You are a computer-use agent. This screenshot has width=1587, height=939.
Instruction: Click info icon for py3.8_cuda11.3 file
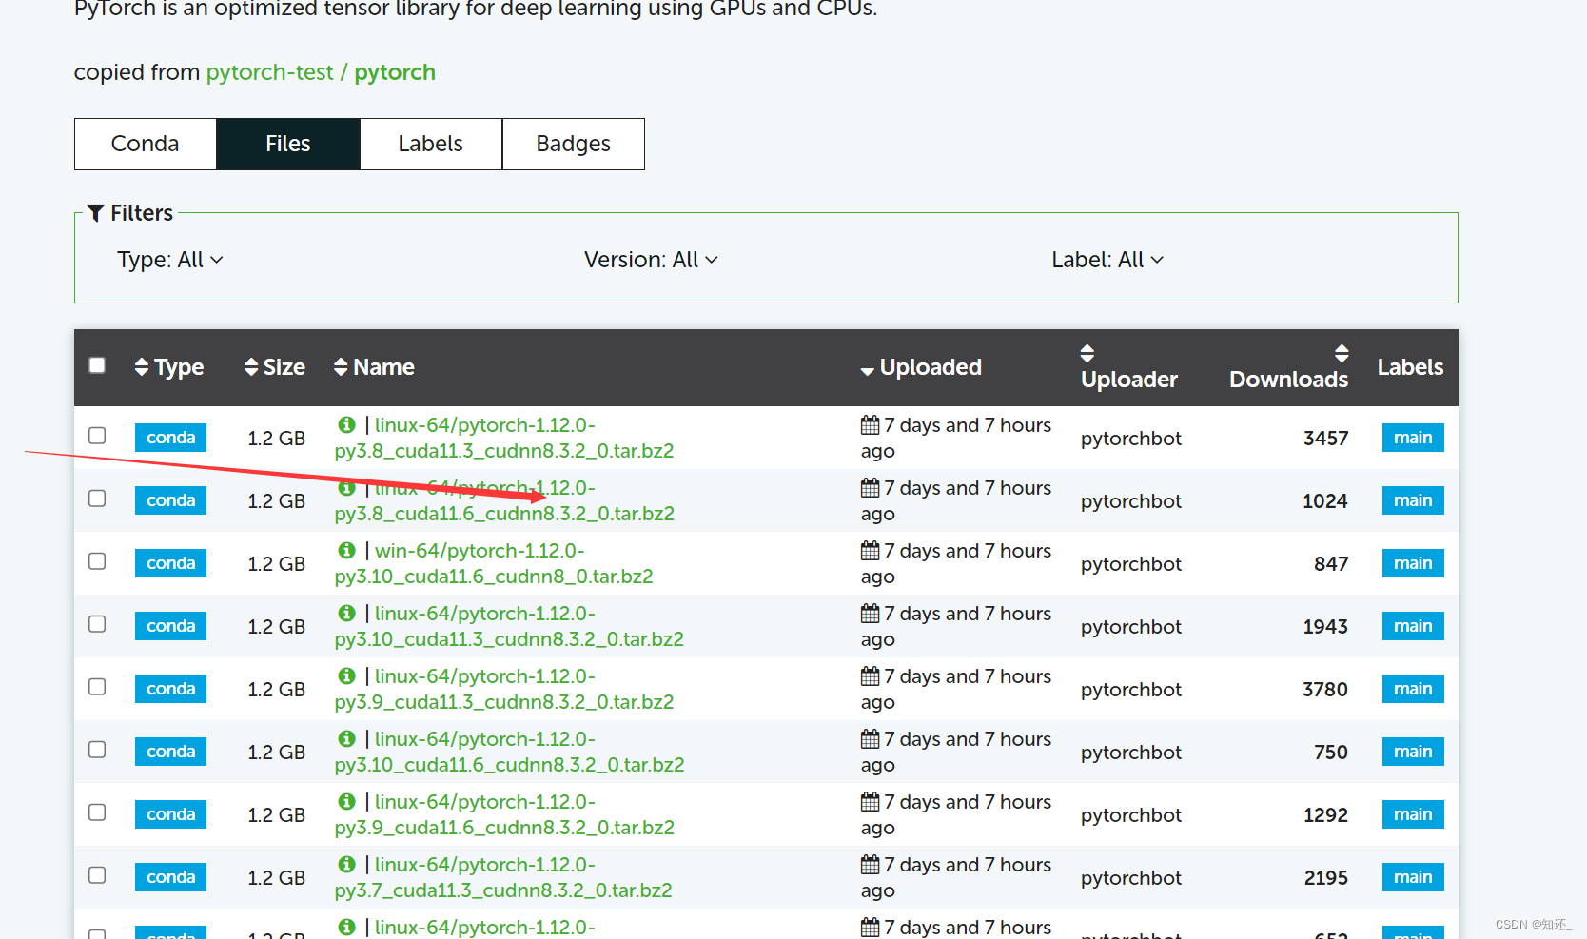tap(346, 424)
